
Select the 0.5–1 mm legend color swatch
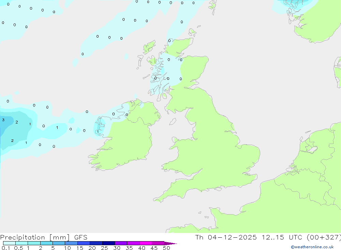coord(22,243)
